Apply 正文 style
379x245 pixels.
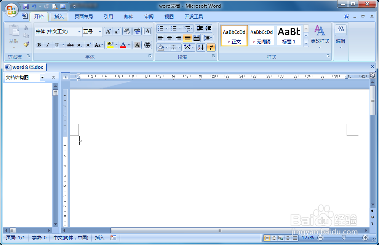(234, 36)
